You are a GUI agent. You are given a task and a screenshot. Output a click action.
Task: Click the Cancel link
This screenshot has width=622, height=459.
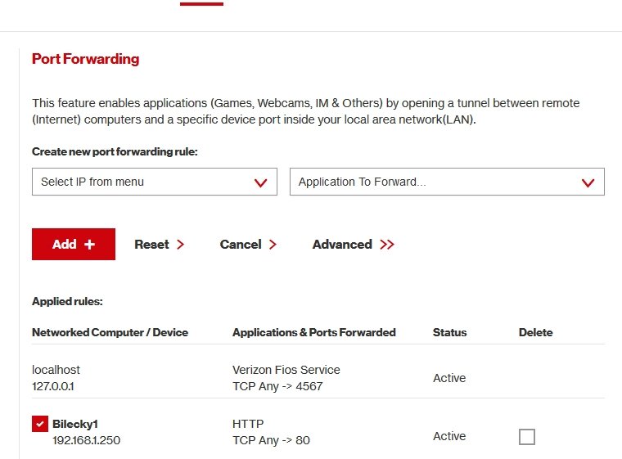pyautogui.click(x=241, y=245)
